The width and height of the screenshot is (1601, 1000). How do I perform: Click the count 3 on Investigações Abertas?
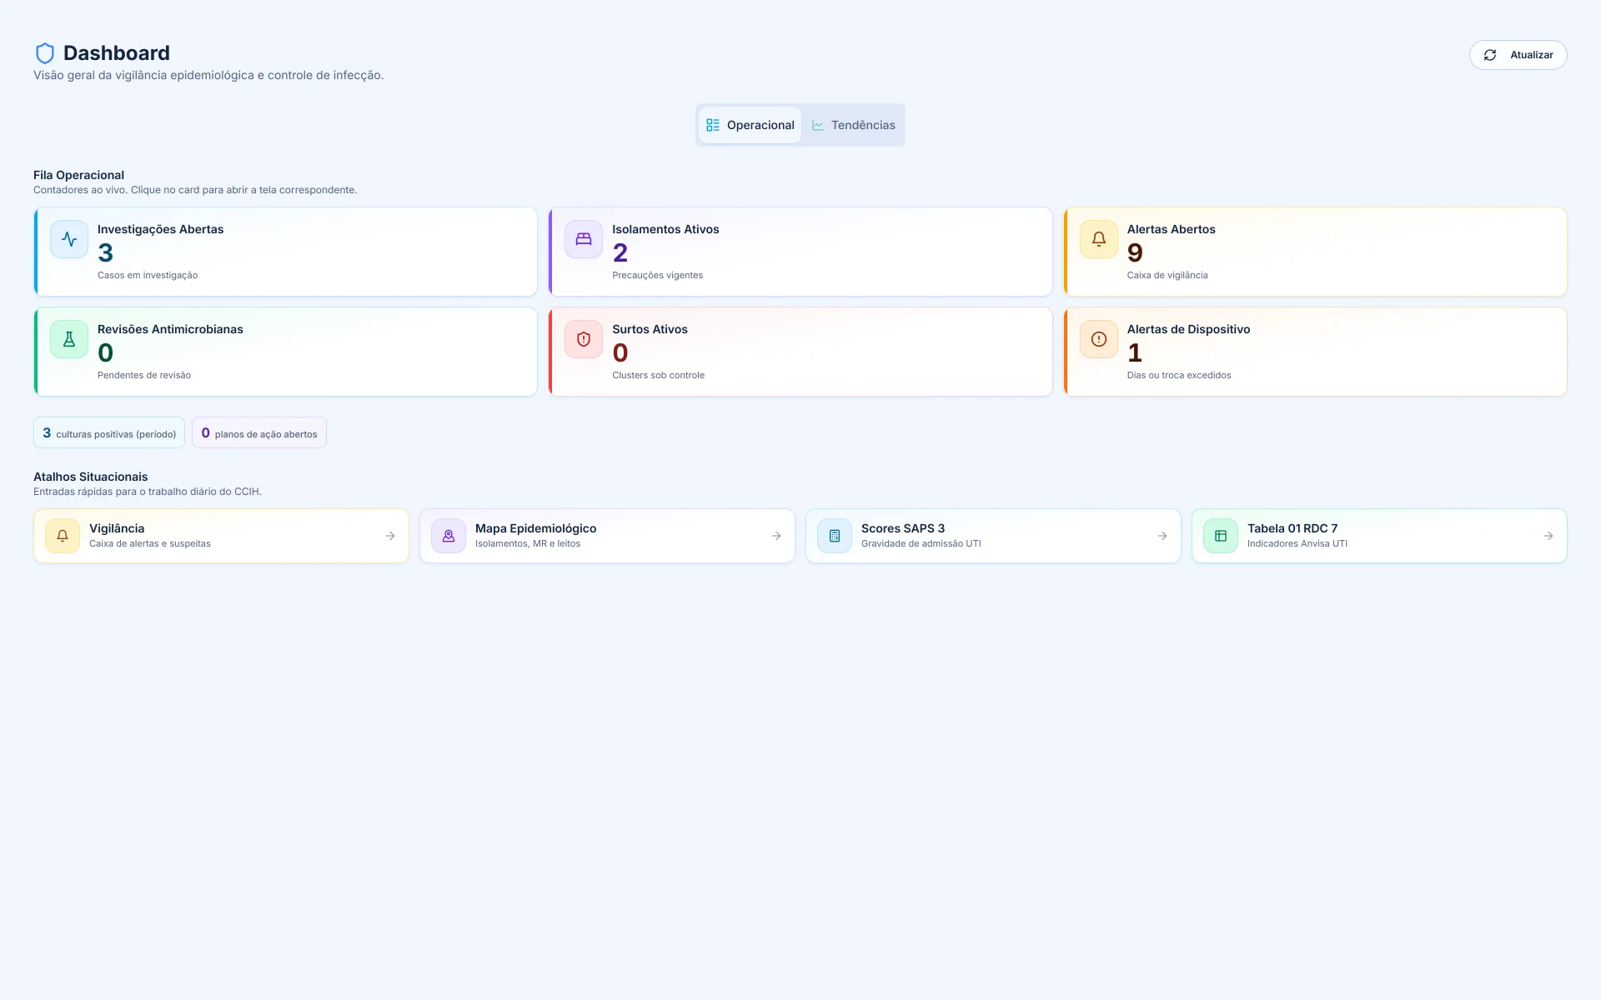pos(105,252)
